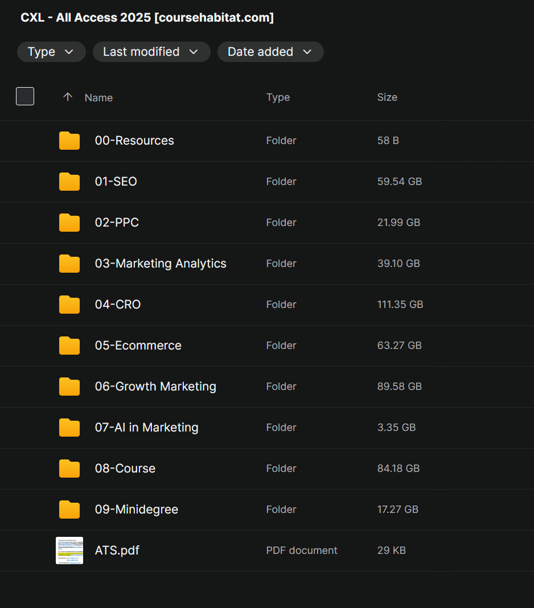
Task: Open the 03-Marketing Analytics folder name
Action: (161, 263)
